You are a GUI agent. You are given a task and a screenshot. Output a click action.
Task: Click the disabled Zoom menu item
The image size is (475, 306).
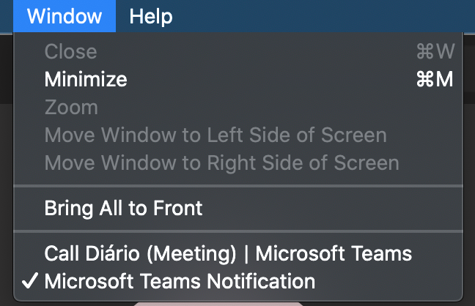(71, 107)
